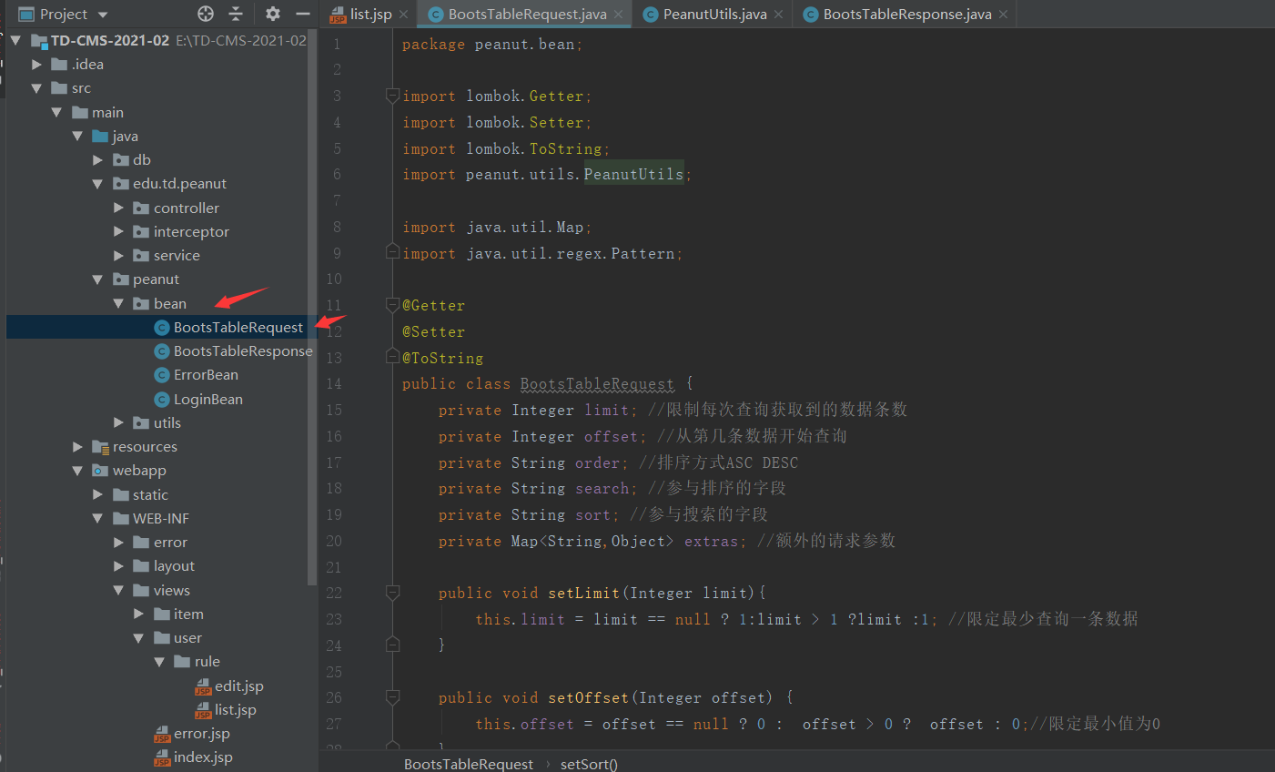The width and height of the screenshot is (1275, 772).
Task: Collapse the edu.td.peanut package
Action: [97, 184]
